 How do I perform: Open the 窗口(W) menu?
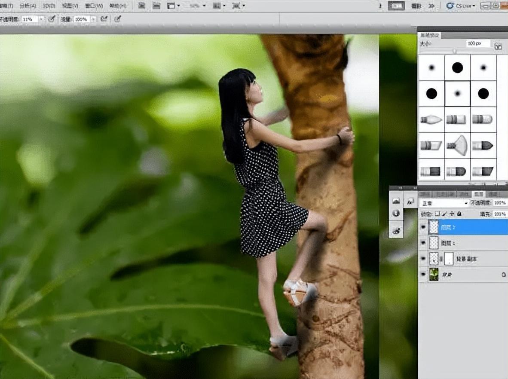click(x=94, y=6)
